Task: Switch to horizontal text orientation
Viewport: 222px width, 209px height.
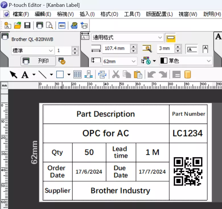Action: 192,49
